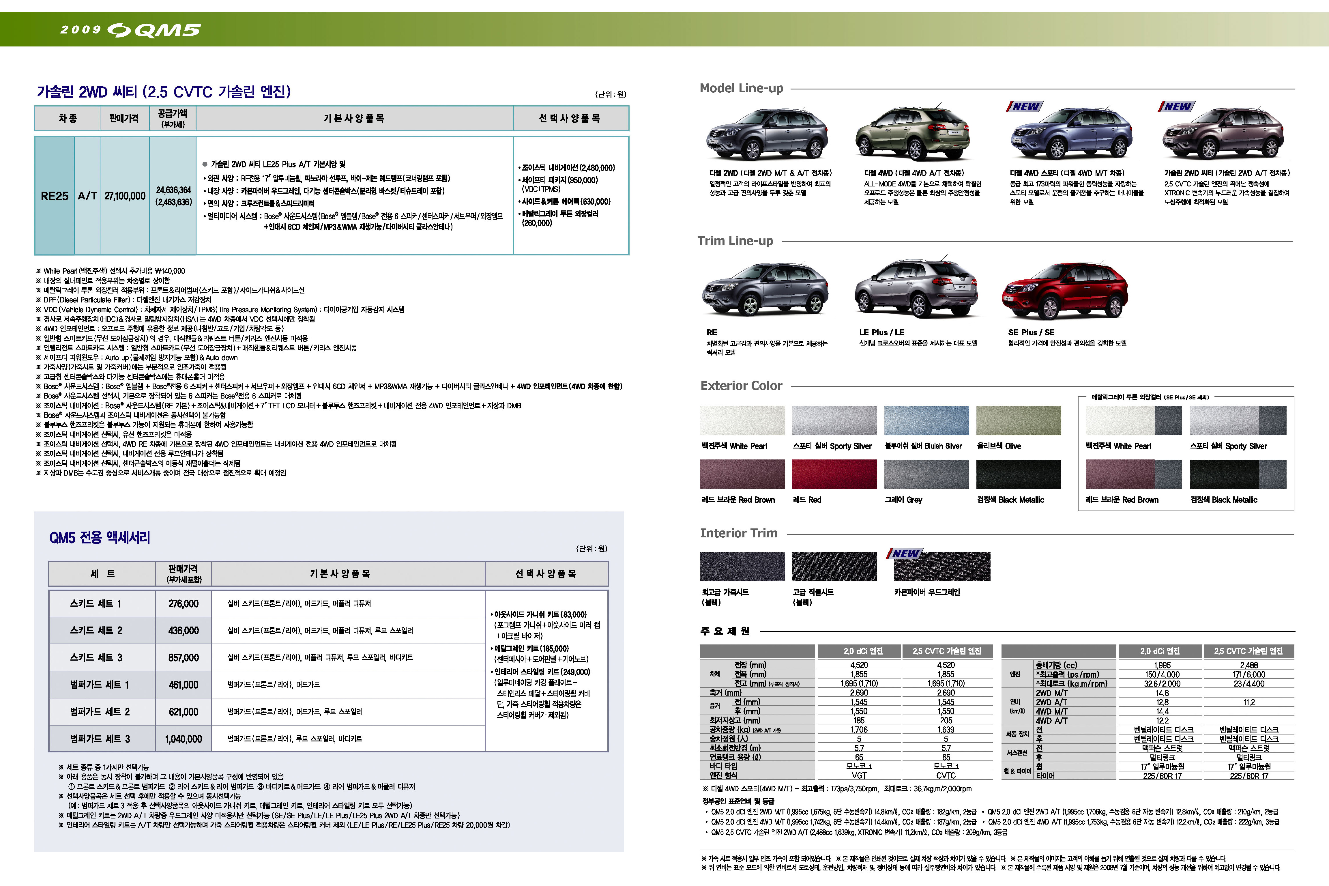Click the QM5 전용 액세서리 heading
Screen dimensions: 1329x886
click(x=100, y=537)
